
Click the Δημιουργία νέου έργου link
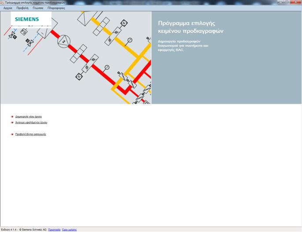click(x=29, y=116)
